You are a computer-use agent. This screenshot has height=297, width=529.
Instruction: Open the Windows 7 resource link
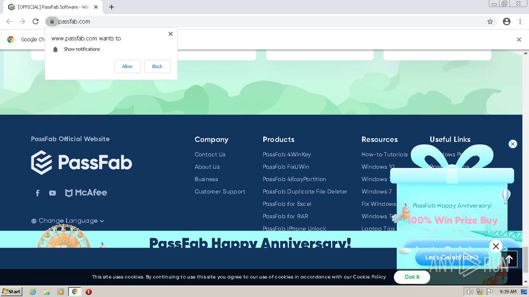click(376, 191)
